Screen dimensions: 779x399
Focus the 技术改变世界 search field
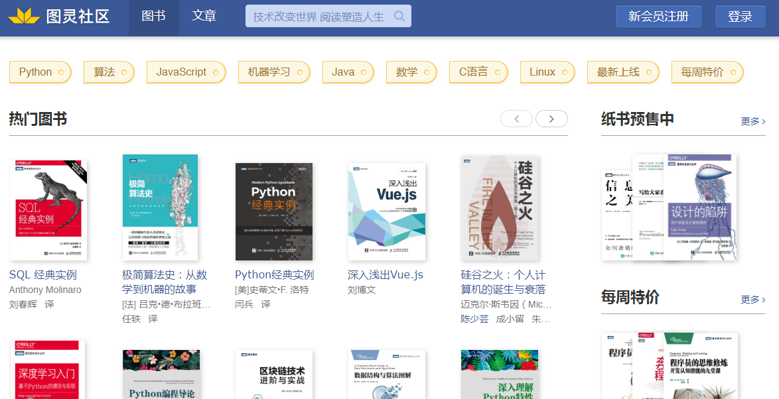point(328,17)
